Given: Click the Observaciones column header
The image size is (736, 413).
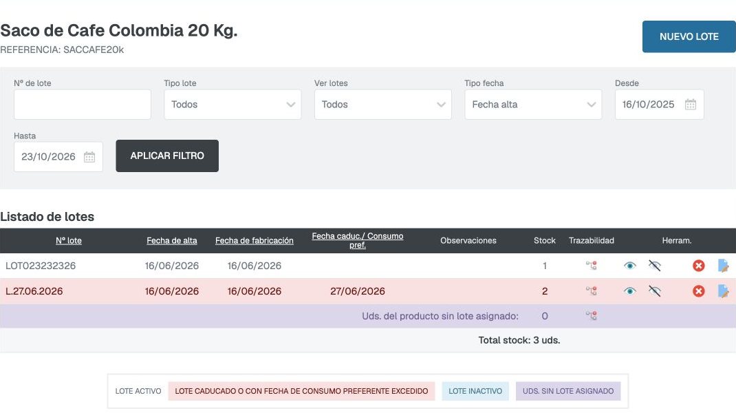Looking at the screenshot, I should 468,240.
